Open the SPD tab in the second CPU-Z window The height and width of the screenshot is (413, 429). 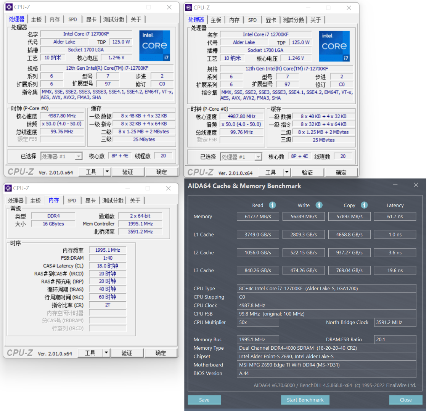click(252, 20)
